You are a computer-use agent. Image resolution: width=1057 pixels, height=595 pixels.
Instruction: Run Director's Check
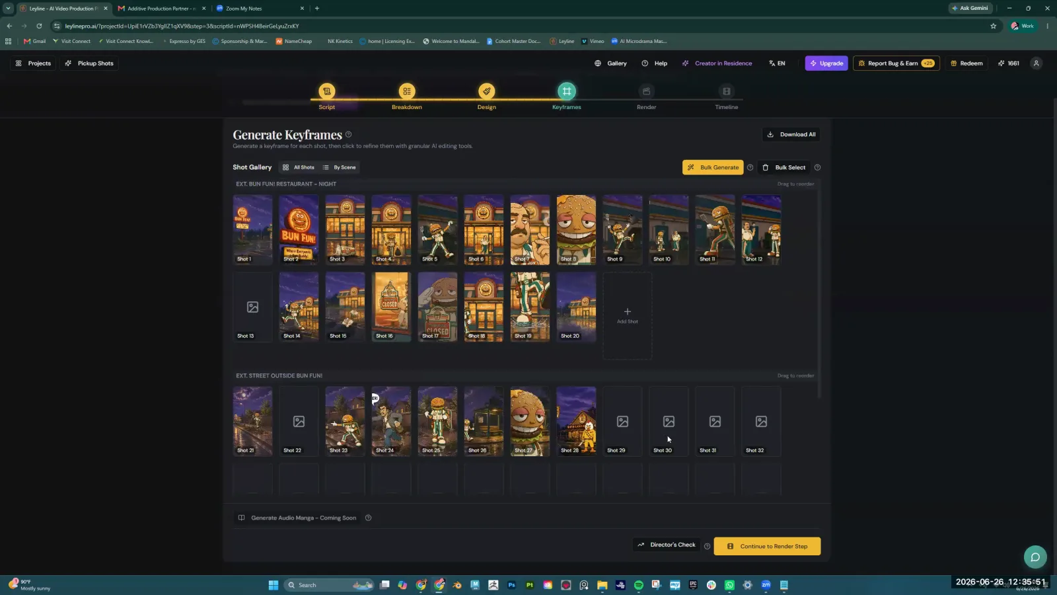point(667,545)
